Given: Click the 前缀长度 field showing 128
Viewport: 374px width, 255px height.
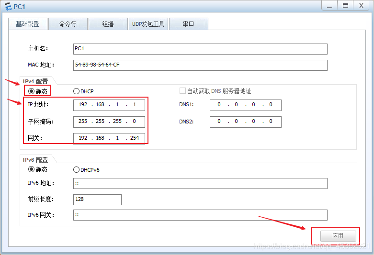Looking at the screenshot, I should [x=97, y=200].
